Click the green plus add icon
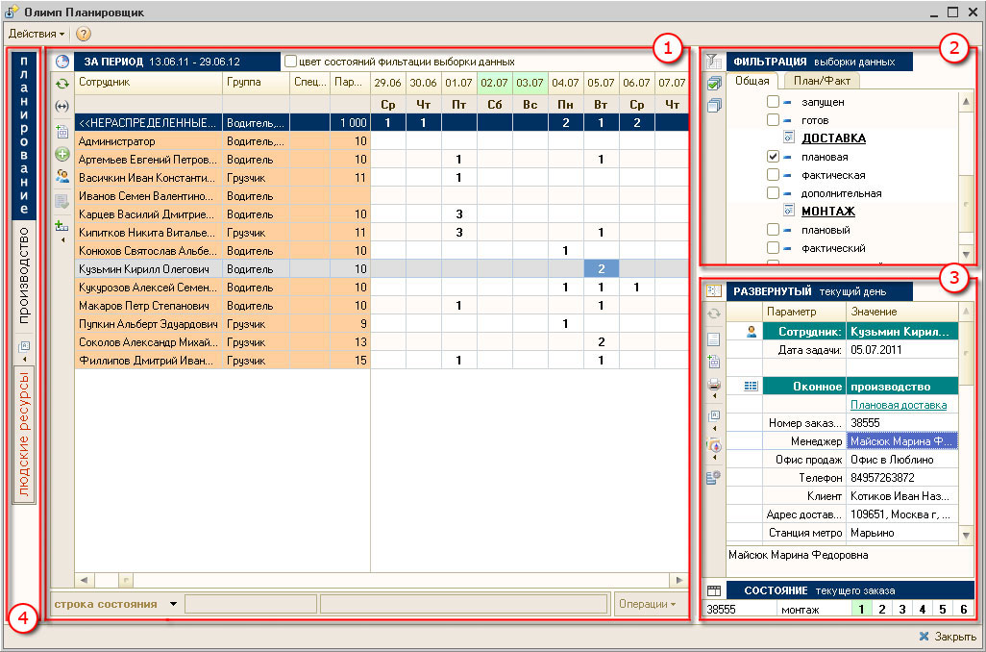The width and height of the screenshot is (986, 652). [x=62, y=154]
